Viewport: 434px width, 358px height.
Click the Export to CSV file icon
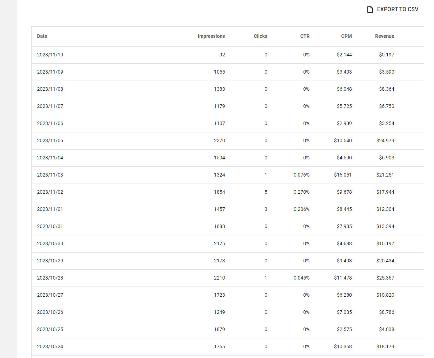370,9
